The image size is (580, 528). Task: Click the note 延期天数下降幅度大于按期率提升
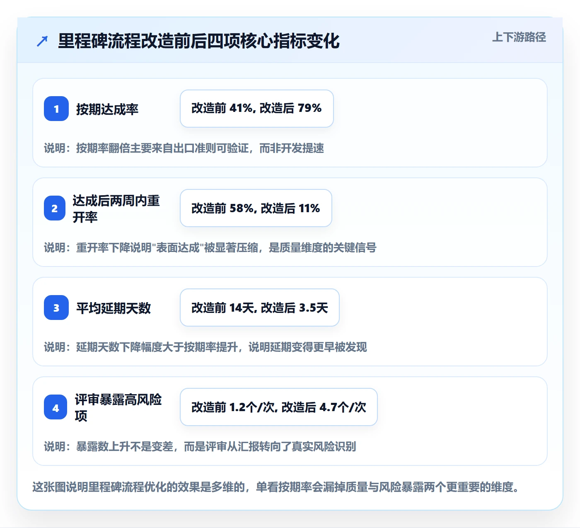pos(205,347)
